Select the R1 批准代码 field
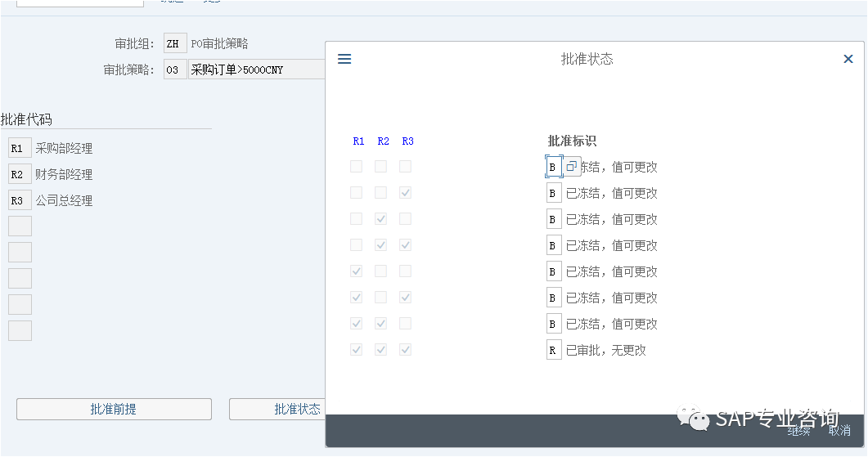 coord(20,148)
